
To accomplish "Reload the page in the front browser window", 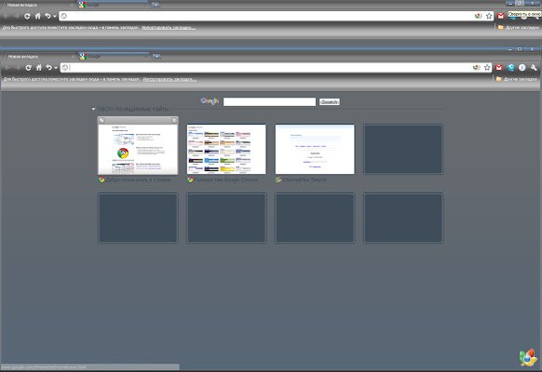I will coord(28,68).
